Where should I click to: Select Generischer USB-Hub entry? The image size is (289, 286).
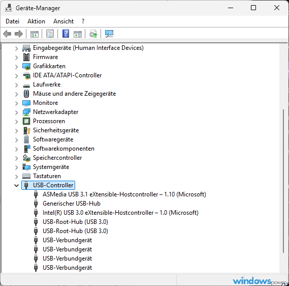[72, 204]
